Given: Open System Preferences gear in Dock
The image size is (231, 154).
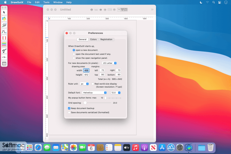Looking at the screenshot, I should (180, 147).
